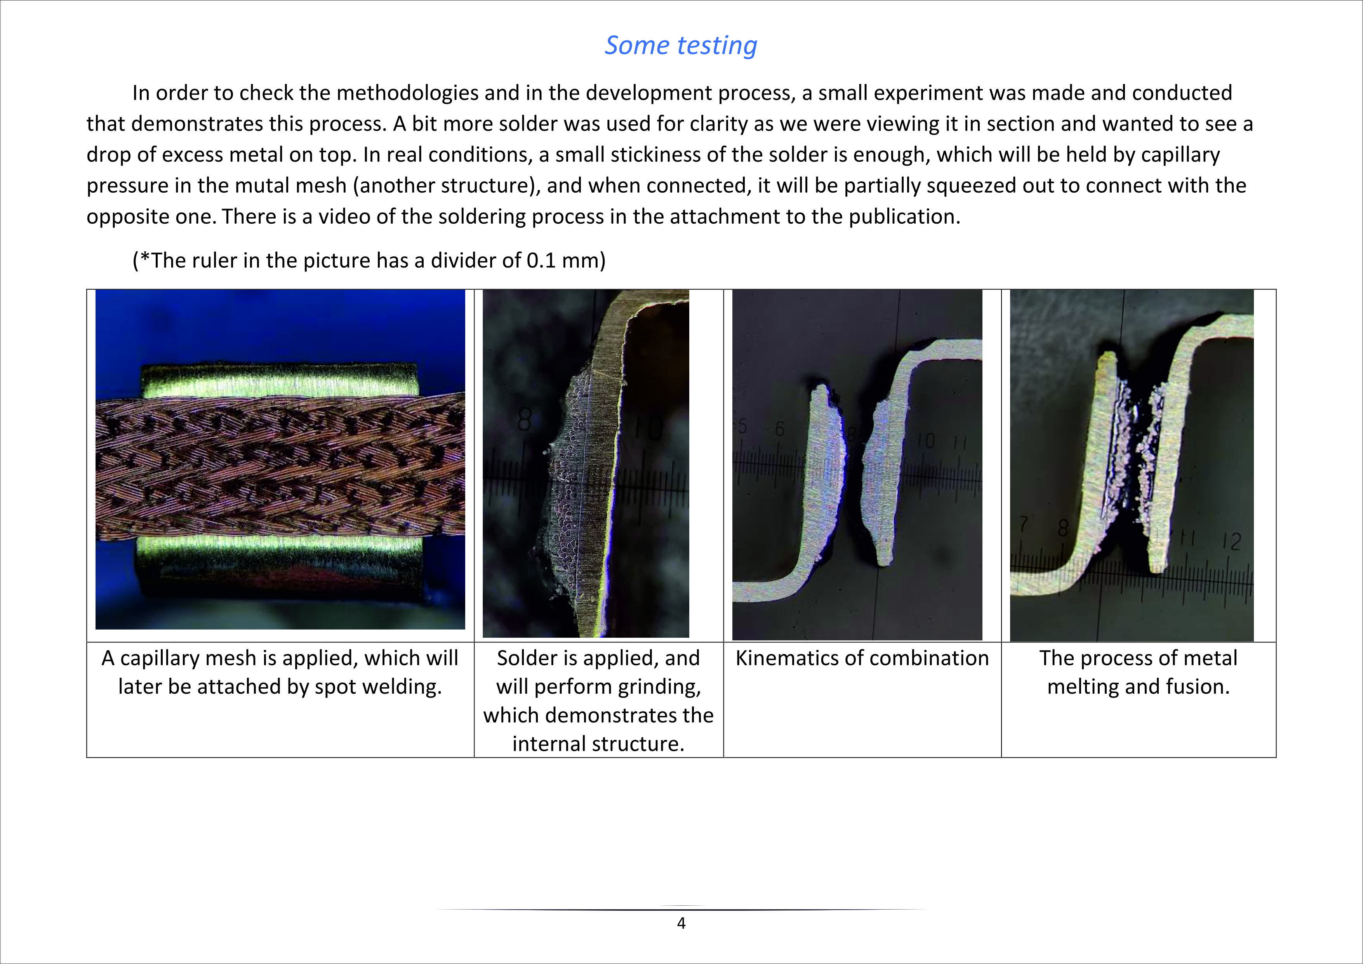The image size is (1363, 964).
Task: Select caption 'The process of metal melting and fusion.'
Action: click(1138, 672)
